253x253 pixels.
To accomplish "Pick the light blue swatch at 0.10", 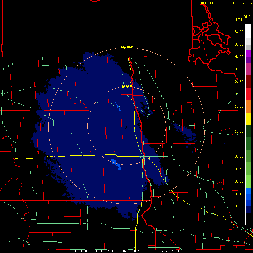I will point(248,191).
